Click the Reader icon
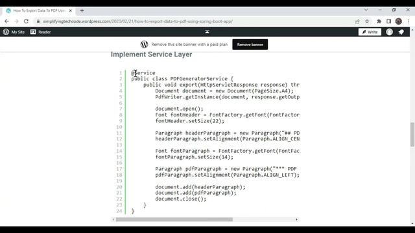 [33, 32]
